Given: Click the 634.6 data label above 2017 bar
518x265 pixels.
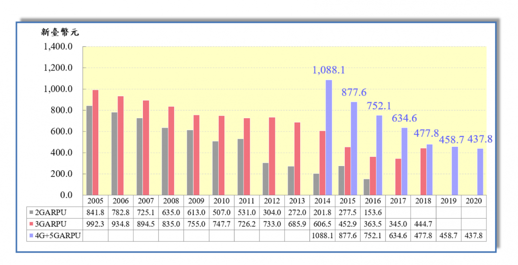Looking at the screenshot, I should click(x=404, y=118).
